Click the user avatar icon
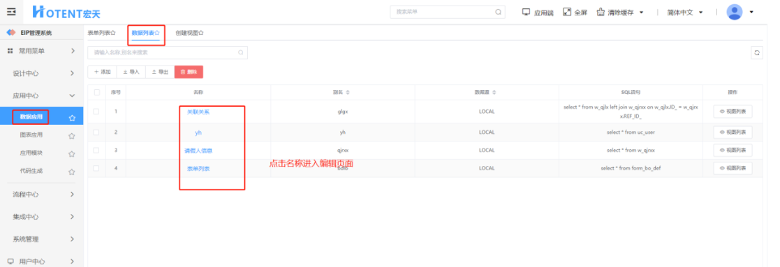 pyautogui.click(x=734, y=12)
